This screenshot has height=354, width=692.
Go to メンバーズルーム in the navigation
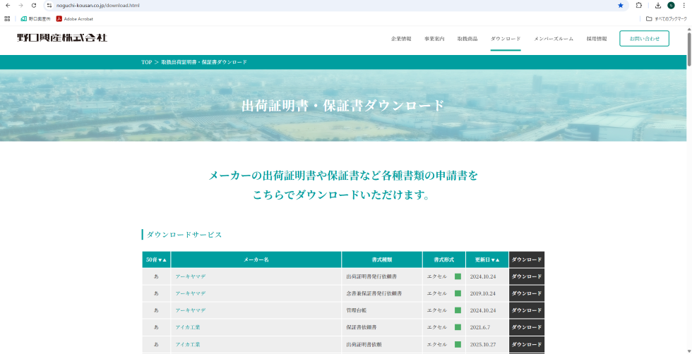[554, 39]
